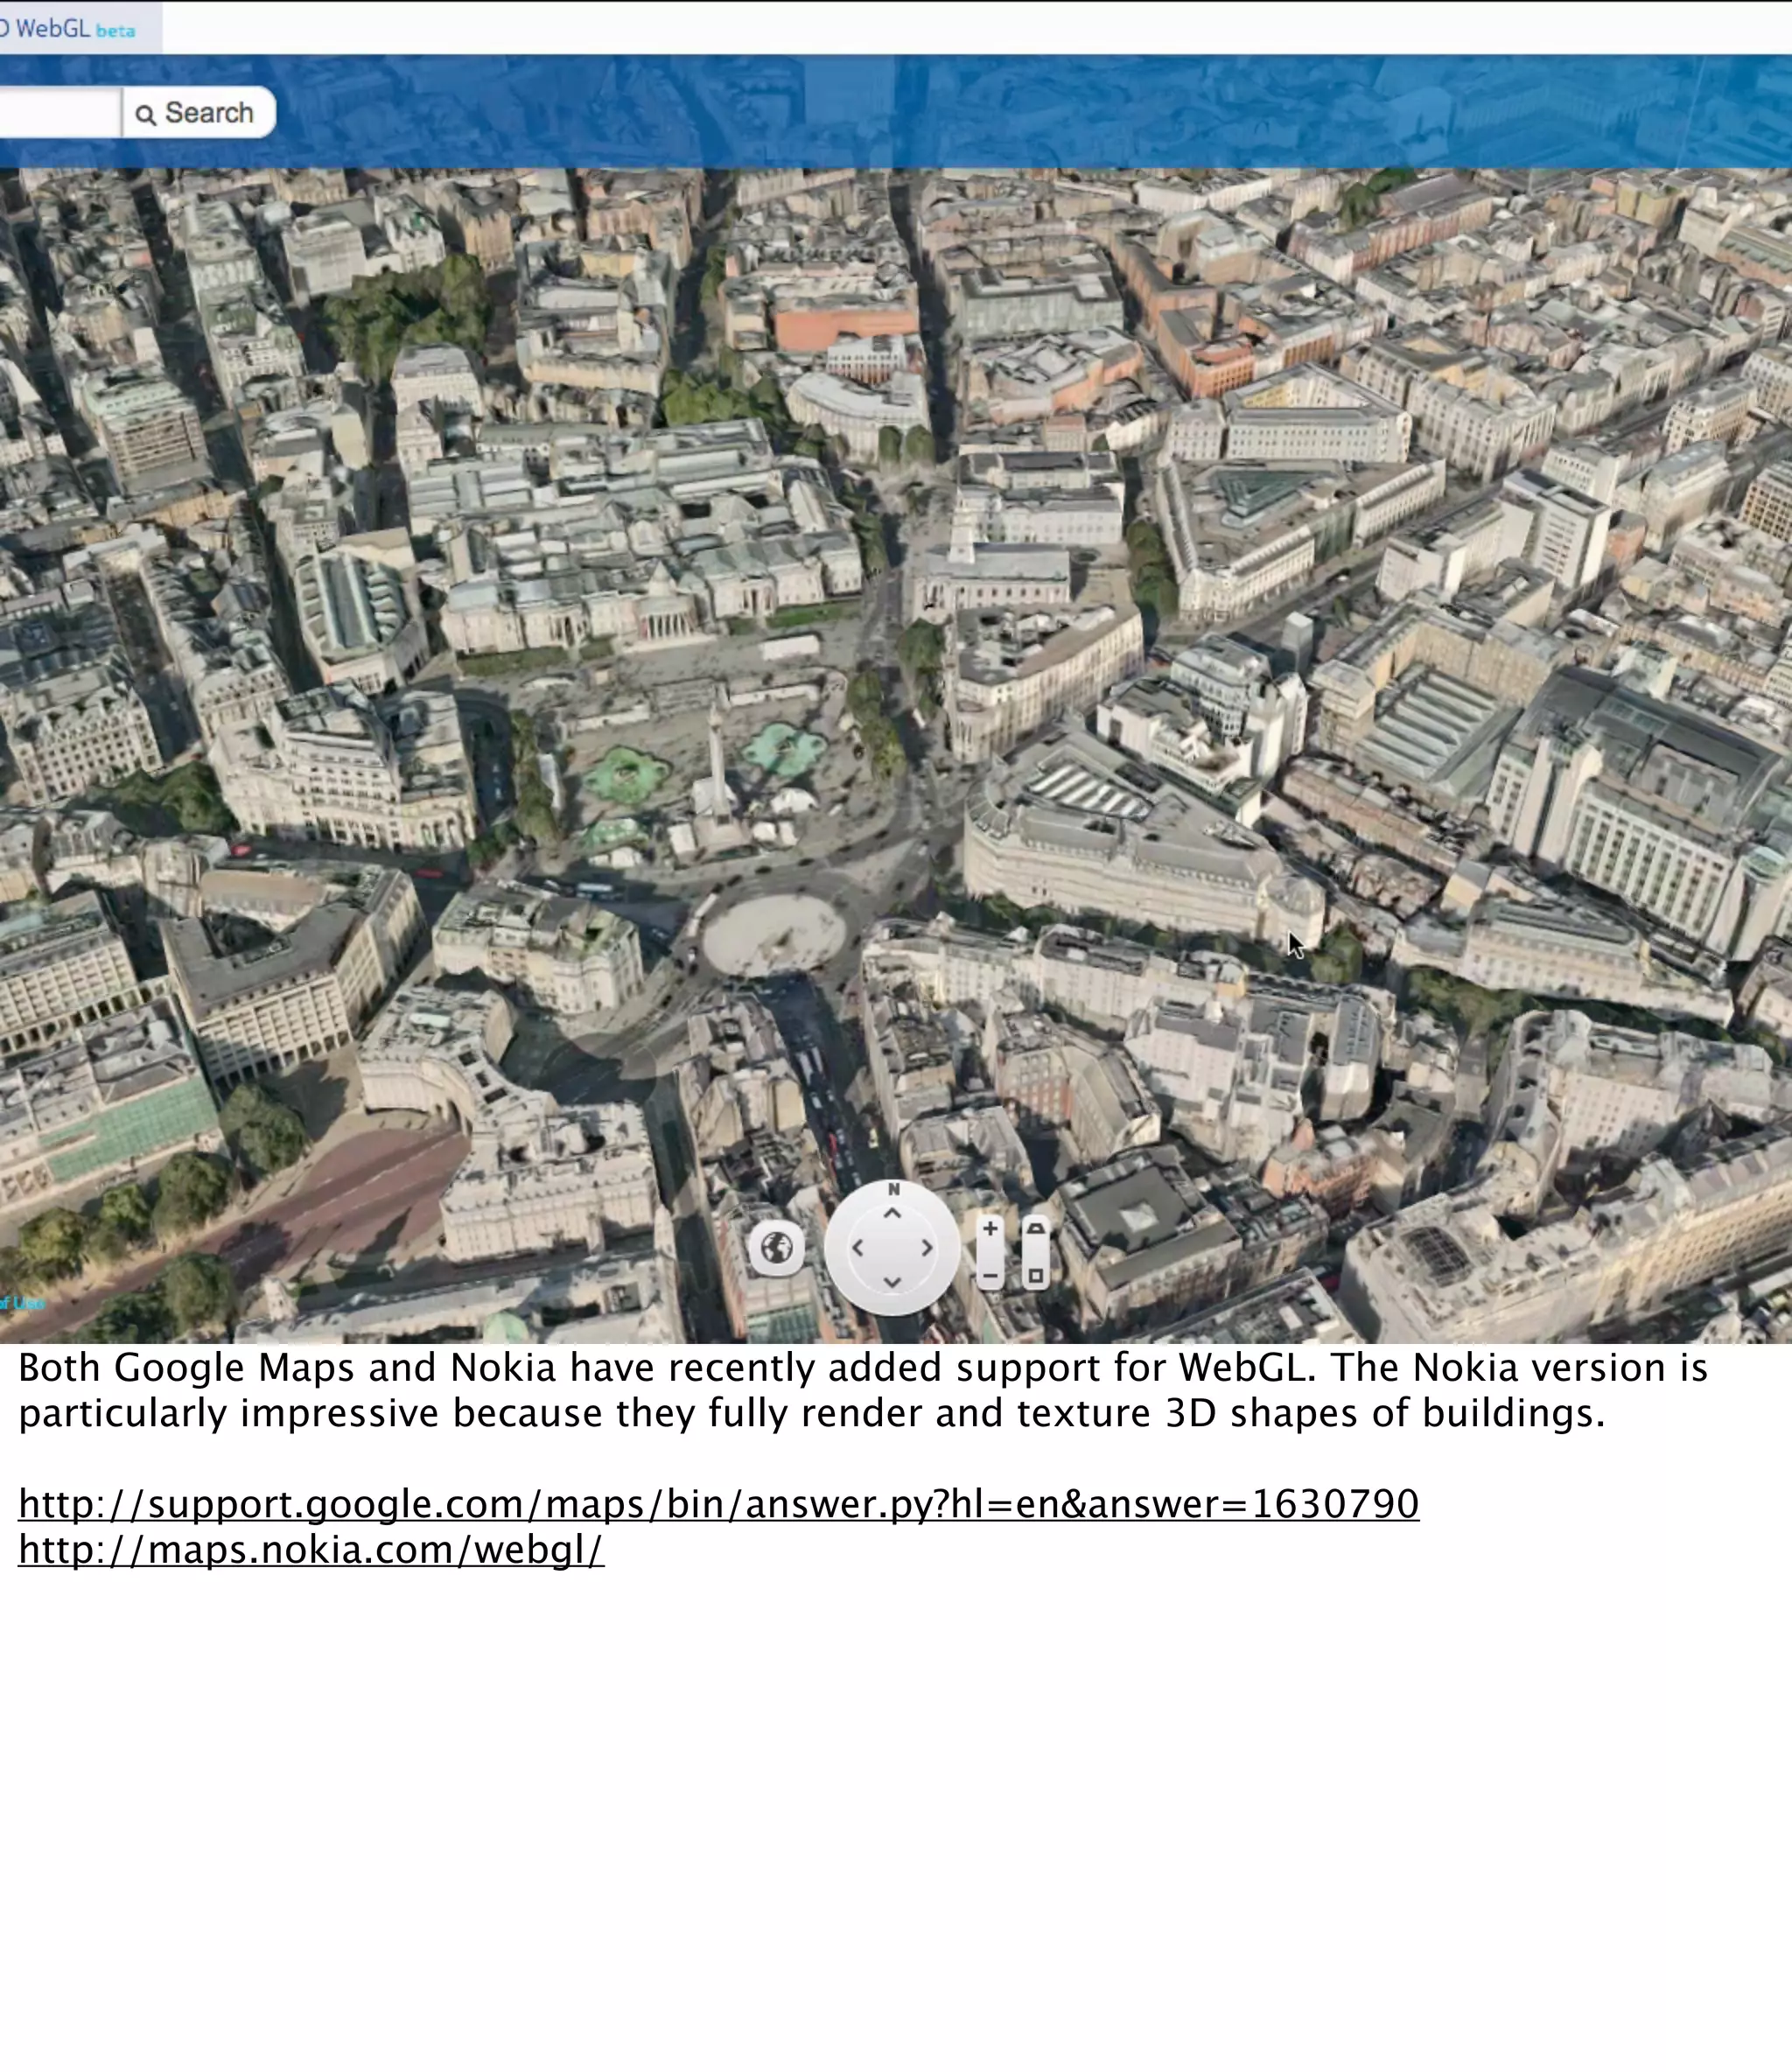The height and width of the screenshot is (2072, 1792).
Task: Tilt map to perspective view icon
Action: [x=1036, y=1229]
